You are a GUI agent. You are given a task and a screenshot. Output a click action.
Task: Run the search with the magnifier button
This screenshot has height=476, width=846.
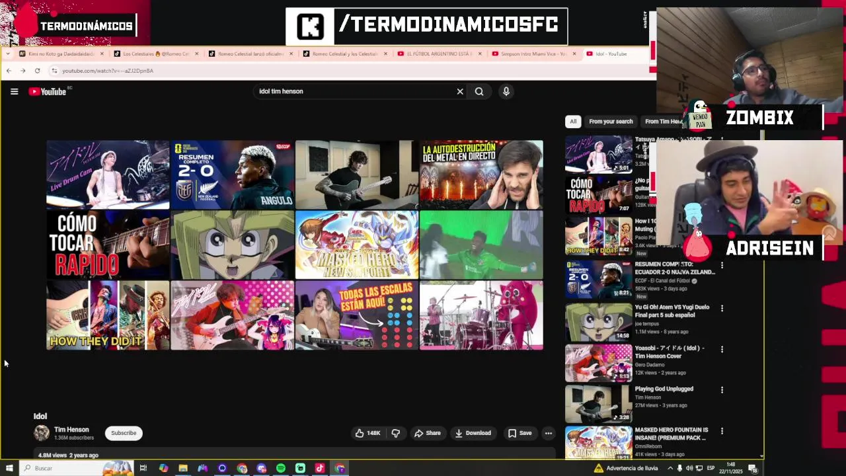click(479, 91)
